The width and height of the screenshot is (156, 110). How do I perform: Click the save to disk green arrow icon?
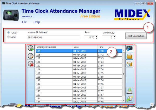(129, 91)
